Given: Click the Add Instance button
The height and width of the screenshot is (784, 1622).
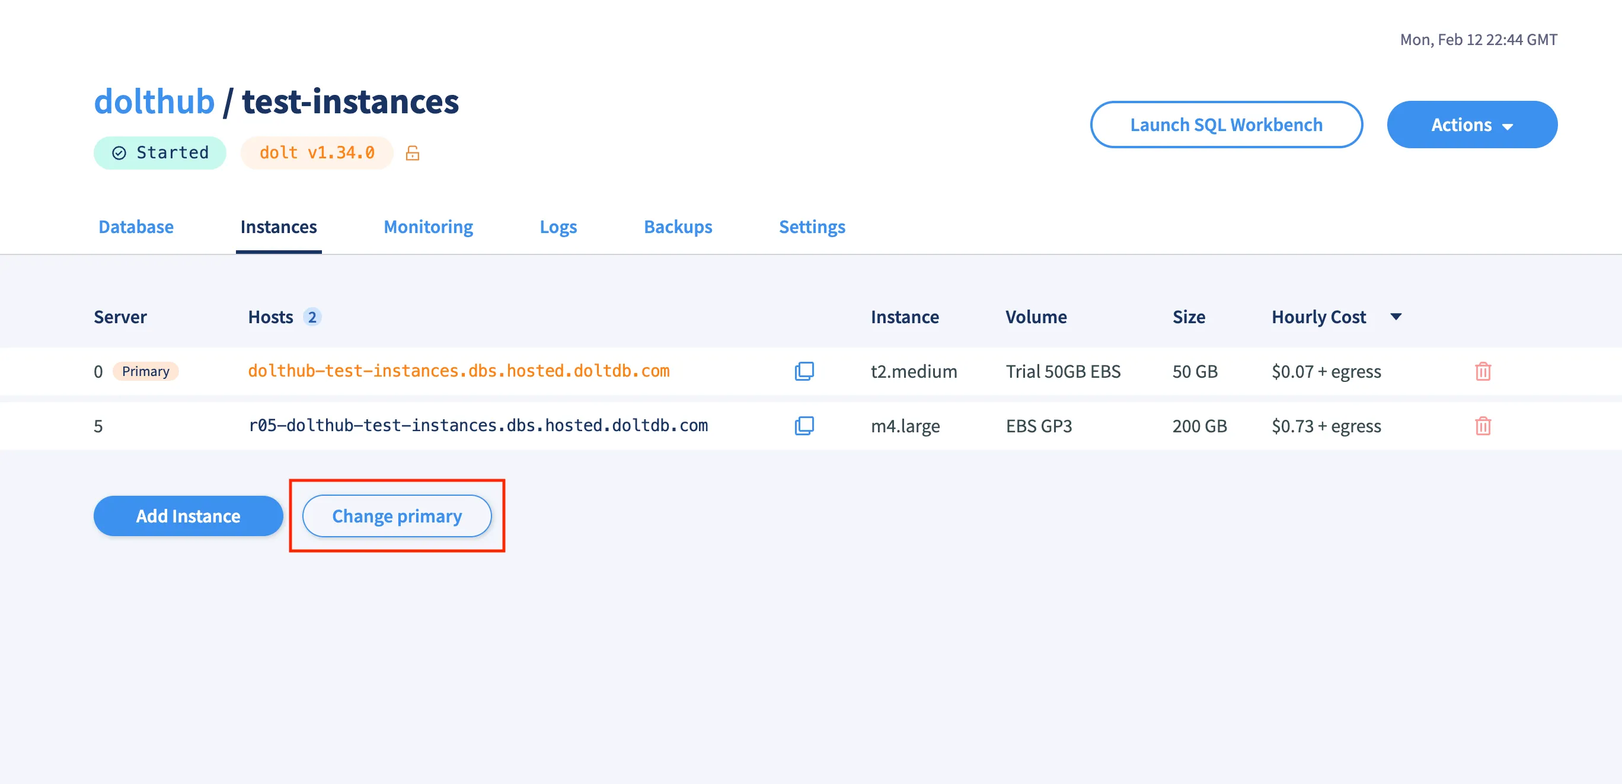Looking at the screenshot, I should click(x=189, y=516).
